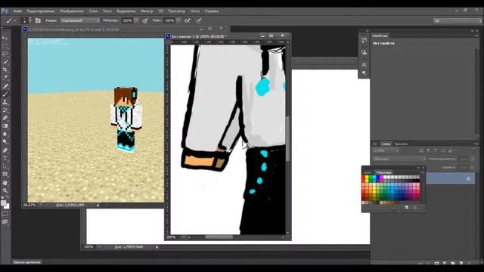Open the Редактирование menu
The height and width of the screenshot is (272, 484).
click(40, 11)
